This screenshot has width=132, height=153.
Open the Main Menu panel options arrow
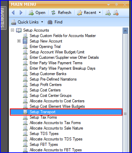pyautogui.click(x=108, y=5)
